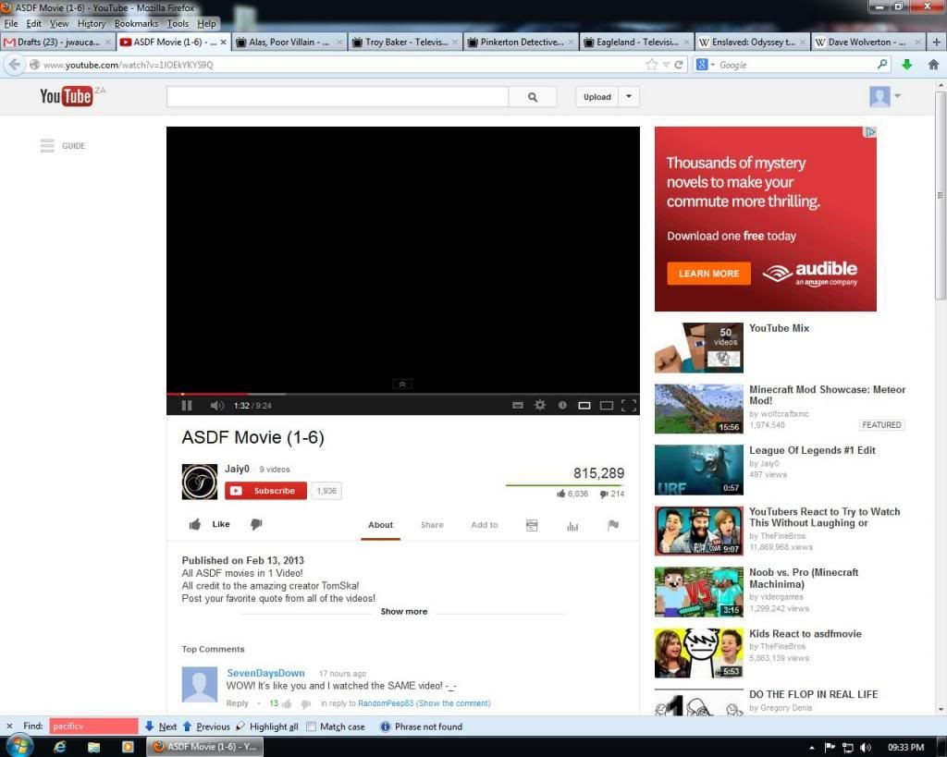Switch to Dave Wolverton Wikipedia tab
Image resolution: width=947 pixels, height=757 pixels.
tap(867, 43)
